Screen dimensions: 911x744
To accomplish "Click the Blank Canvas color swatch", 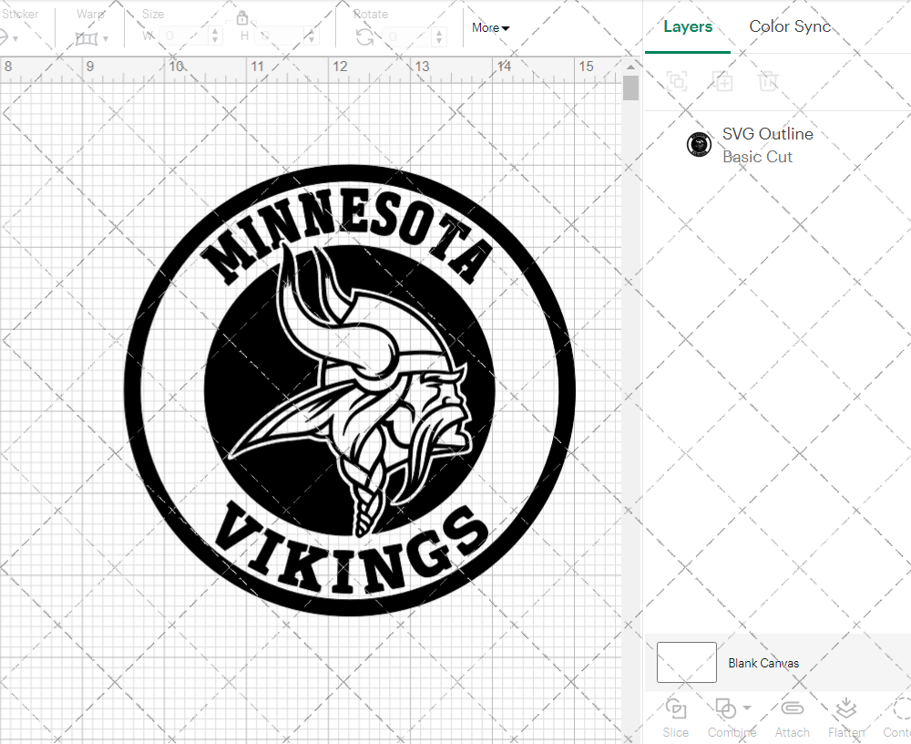I will click(x=686, y=663).
